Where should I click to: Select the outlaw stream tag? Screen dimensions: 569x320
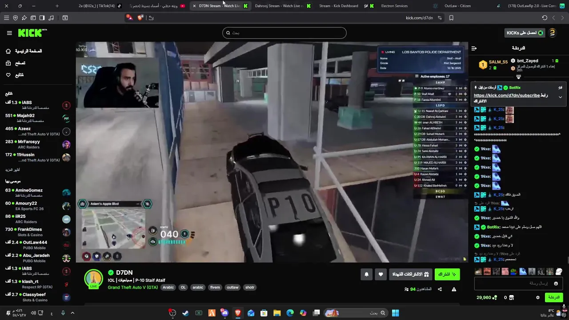(232, 288)
